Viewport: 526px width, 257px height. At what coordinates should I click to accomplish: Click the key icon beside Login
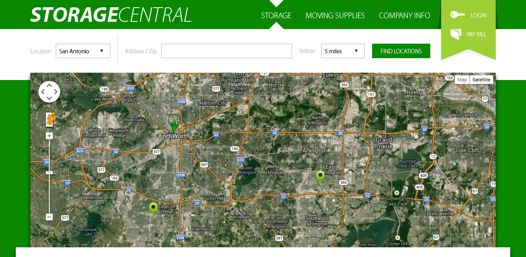pyautogui.click(x=457, y=15)
